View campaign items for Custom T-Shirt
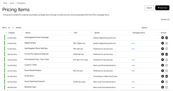The height and width of the screenshot is (91, 173). coord(133,65)
